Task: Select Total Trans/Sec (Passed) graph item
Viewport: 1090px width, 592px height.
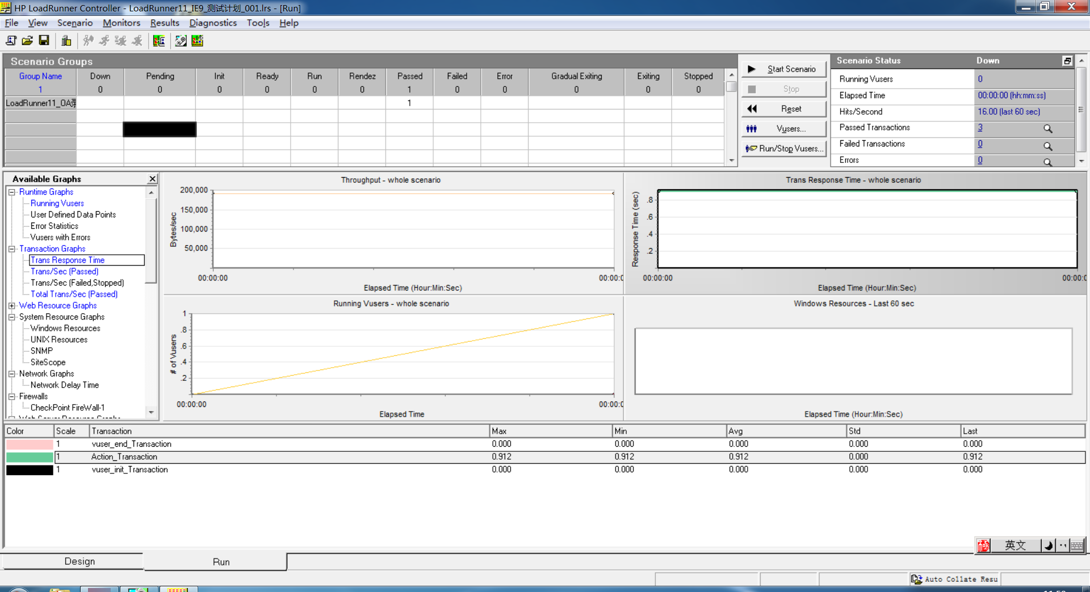Action: 74,294
